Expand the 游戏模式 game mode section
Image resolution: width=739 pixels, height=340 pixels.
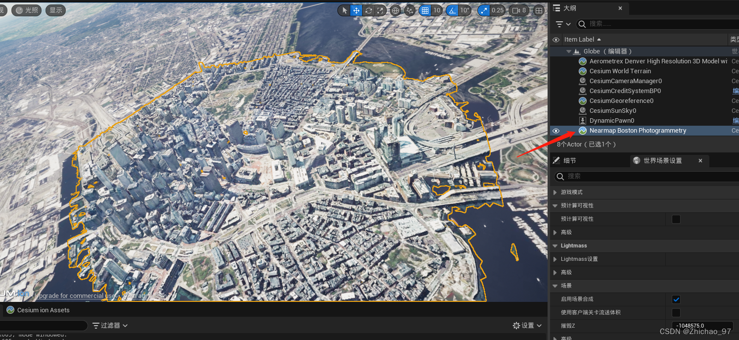pyautogui.click(x=554, y=192)
